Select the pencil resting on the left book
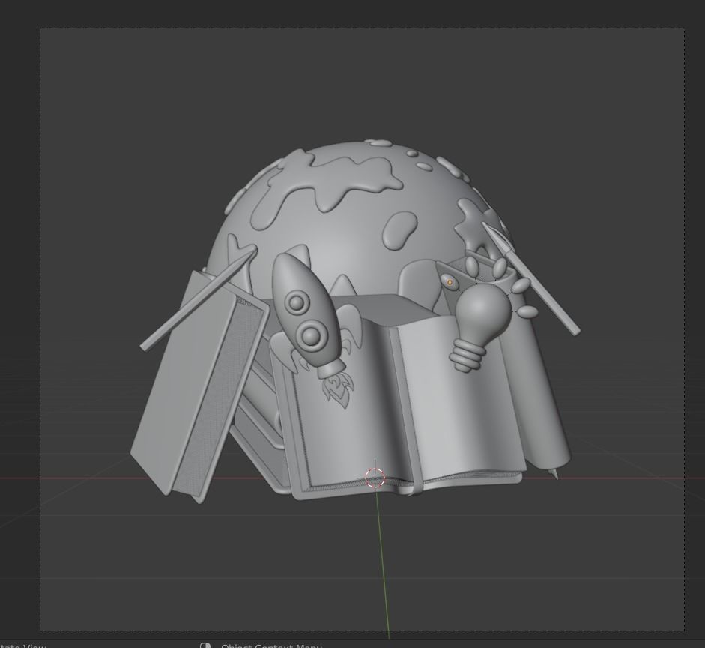705x648 pixels. click(x=199, y=298)
